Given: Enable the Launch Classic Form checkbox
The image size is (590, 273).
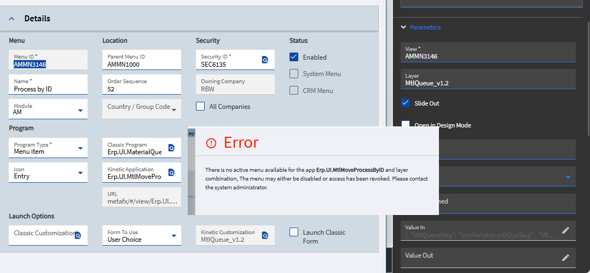Looking at the screenshot, I should [x=294, y=232].
